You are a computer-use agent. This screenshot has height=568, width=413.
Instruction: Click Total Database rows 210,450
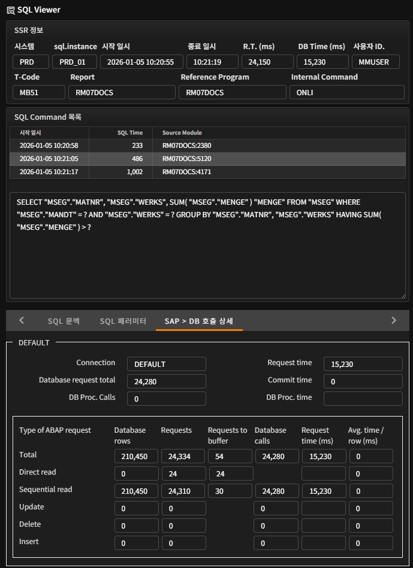(x=137, y=456)
